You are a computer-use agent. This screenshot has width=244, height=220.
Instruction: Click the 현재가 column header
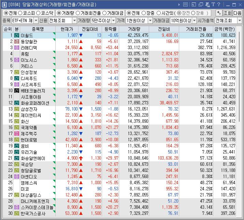point(67,29)
